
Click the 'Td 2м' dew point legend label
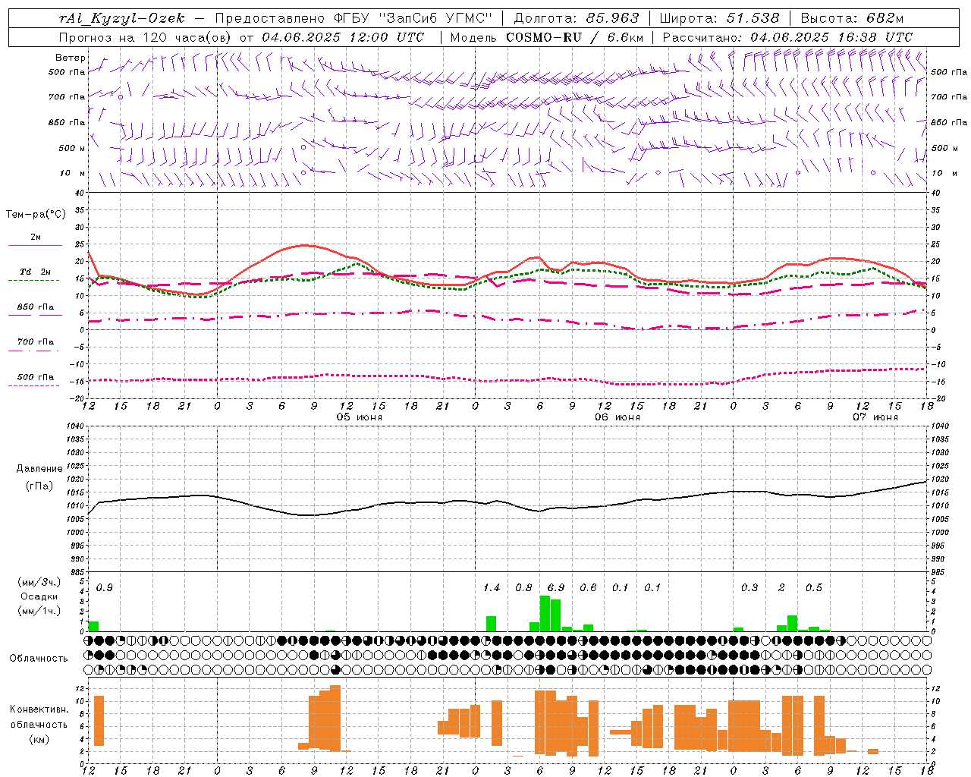[36, 272]
